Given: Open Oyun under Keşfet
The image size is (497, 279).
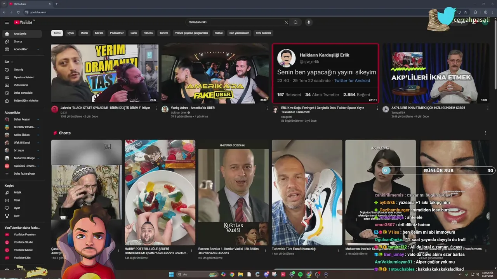Looking at the screenshot, I should tap(23, 208).
